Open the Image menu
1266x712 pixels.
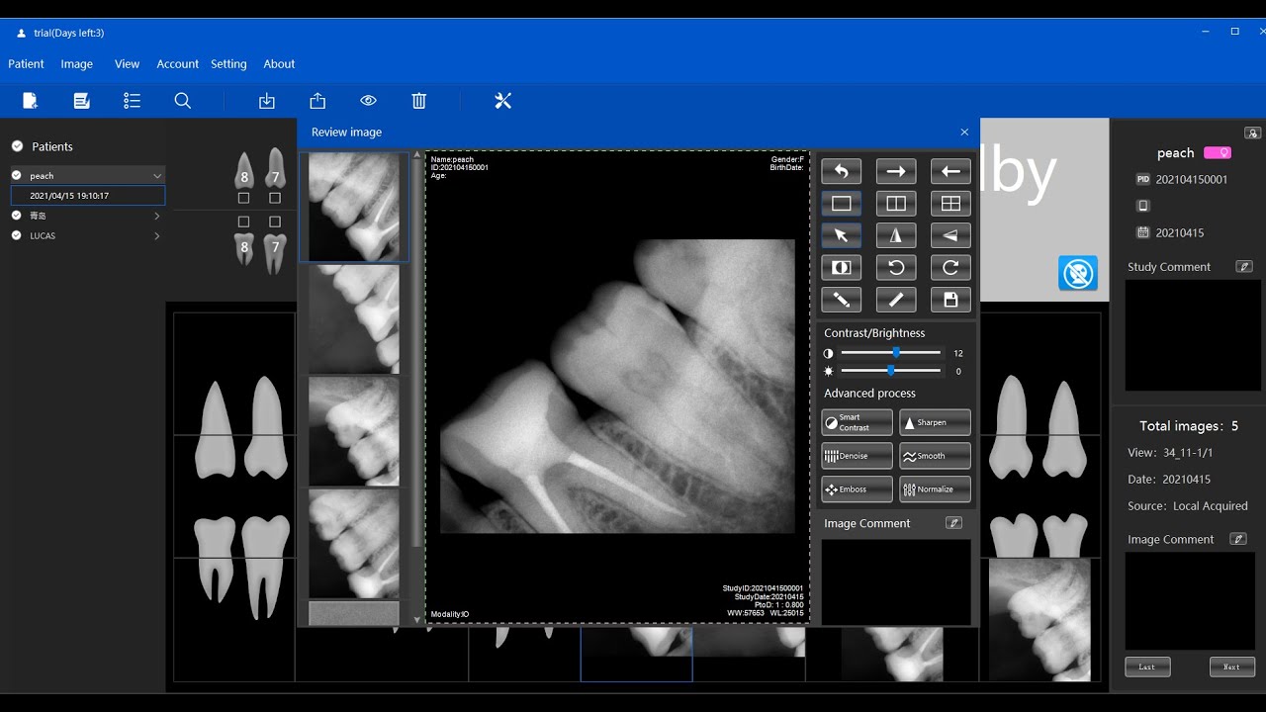pos(76,63)
